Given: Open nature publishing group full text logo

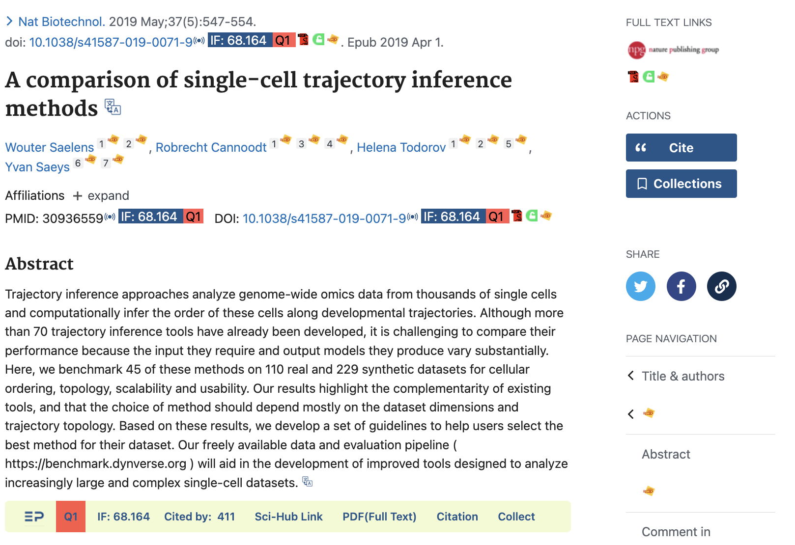Looking at the screenshot, I should (673, 50).
